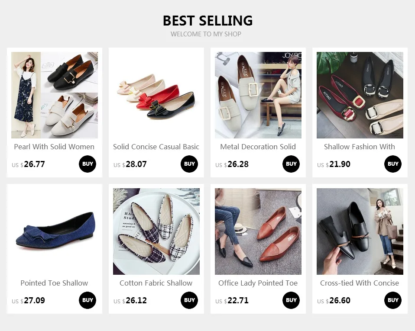Open the bow flats product photo
The image size is (415, 331).
click(x=156, y=95)
